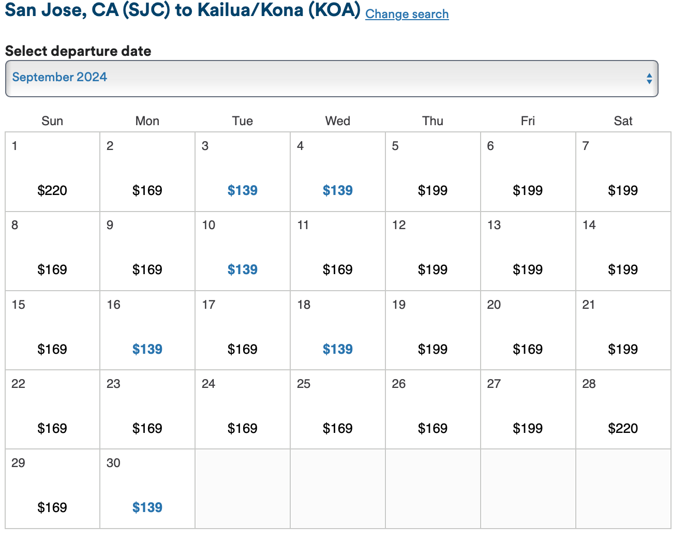686x541 pixels.
Task: Choose September 7 at $199
Action: [x=623, y=190]
